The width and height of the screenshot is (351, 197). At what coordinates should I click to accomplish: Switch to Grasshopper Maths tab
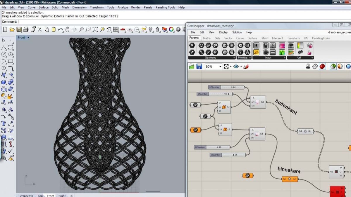tap(207, 38)
